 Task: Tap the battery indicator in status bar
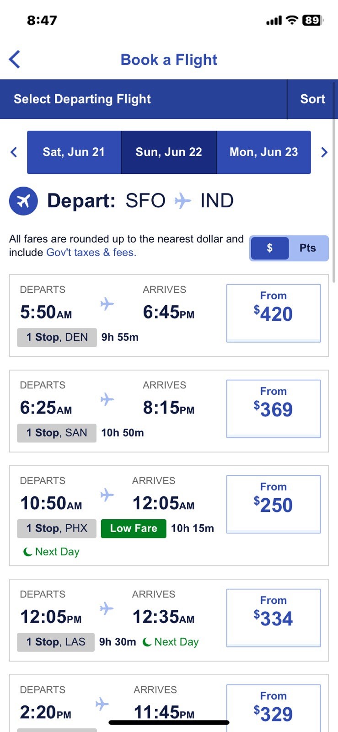[x=313, y=20]
